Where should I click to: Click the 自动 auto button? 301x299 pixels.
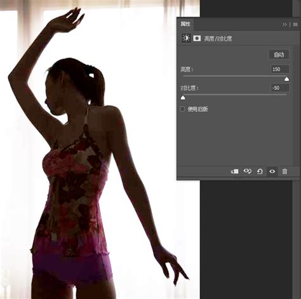[279, 55]
